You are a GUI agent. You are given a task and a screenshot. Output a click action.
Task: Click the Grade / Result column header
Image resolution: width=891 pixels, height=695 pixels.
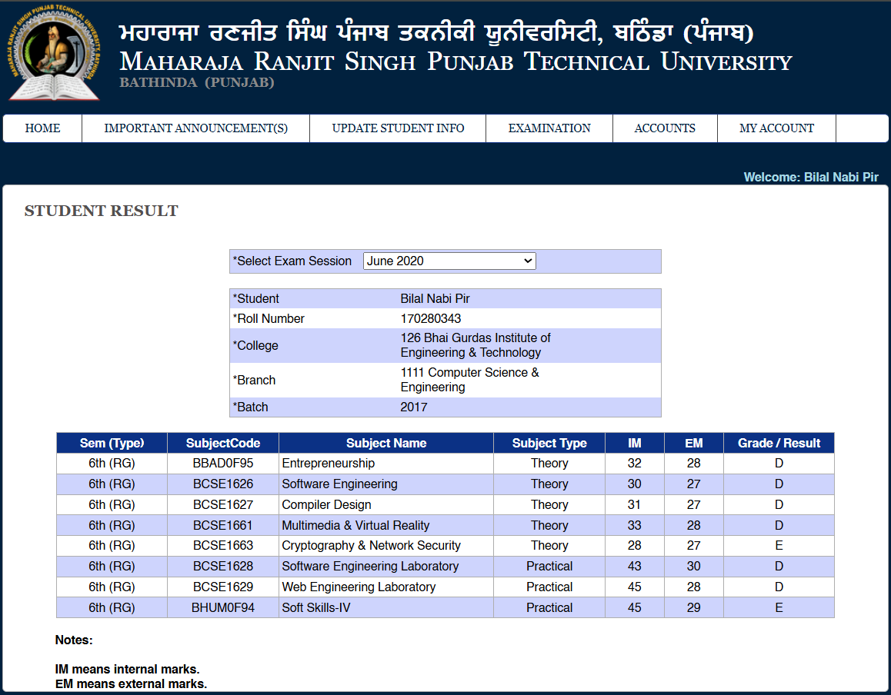(779, 444)
